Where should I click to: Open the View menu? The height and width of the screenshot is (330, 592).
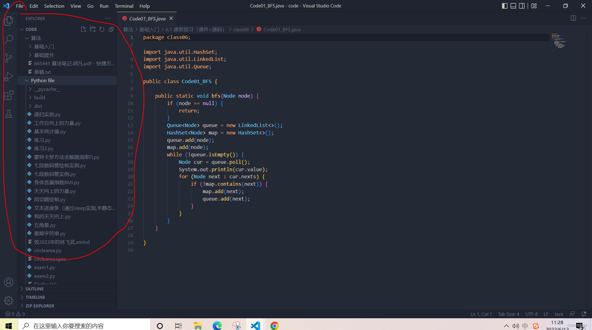[x=76, y=6]
